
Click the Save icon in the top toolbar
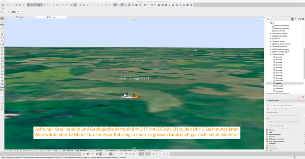click(3, 5)
